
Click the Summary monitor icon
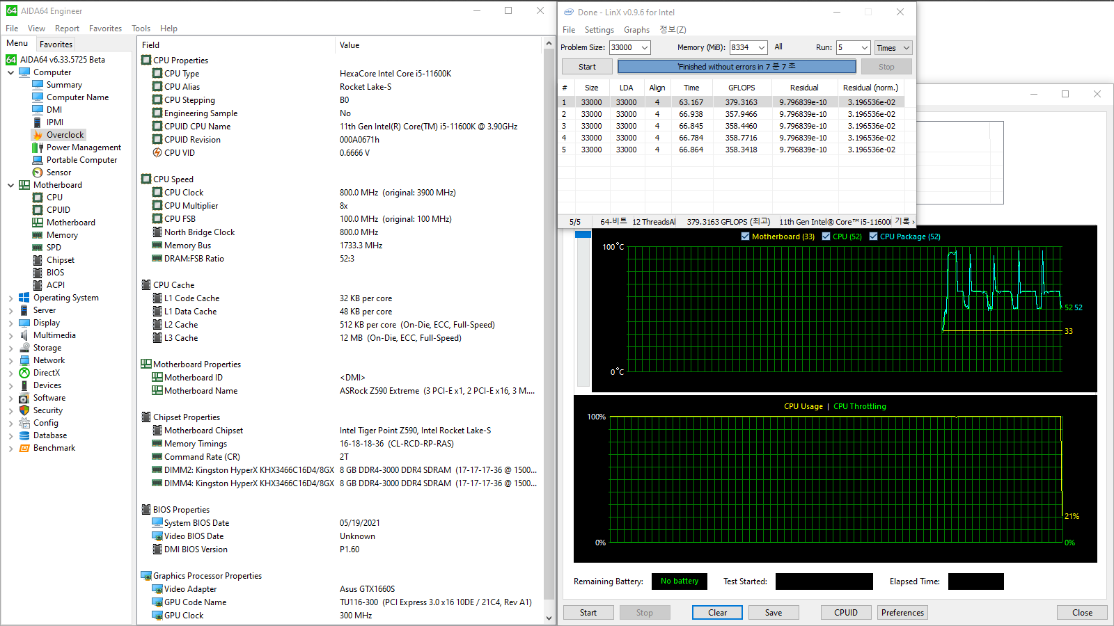pyautogui.click(x=38, y=84)
